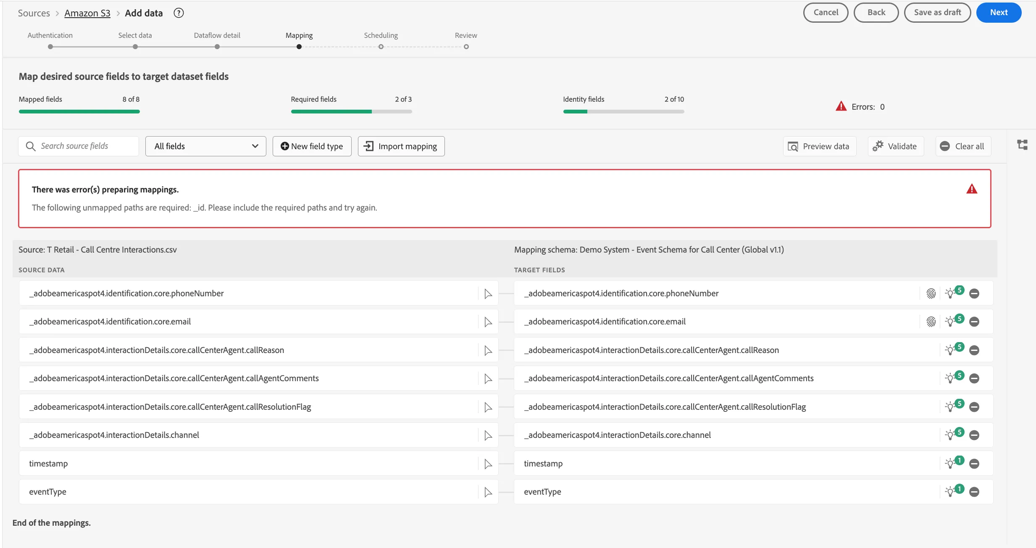Viewport: 1036px width, 548px height.
Task: Click the Required fields progress bar
Action: [x=351, y=112]
